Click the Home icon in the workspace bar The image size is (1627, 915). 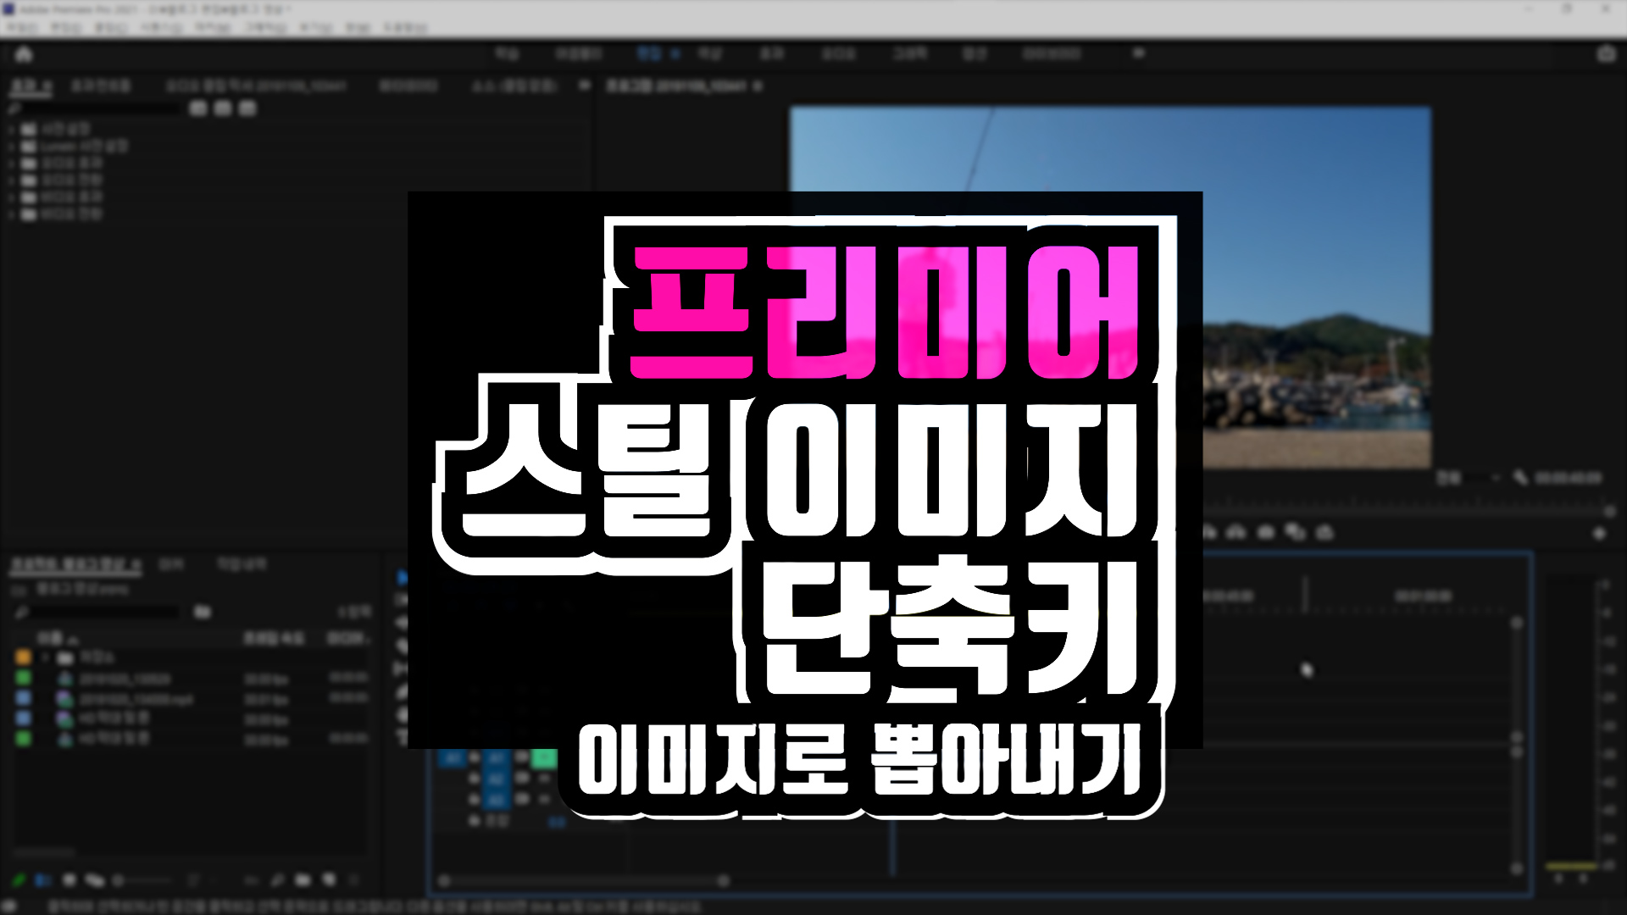tap(24, 54)
